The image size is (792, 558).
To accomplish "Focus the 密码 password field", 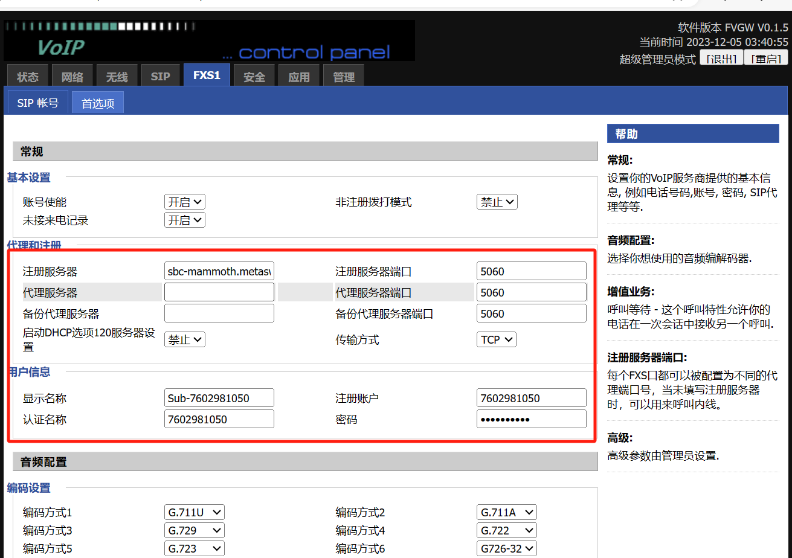I will (531, 418).
